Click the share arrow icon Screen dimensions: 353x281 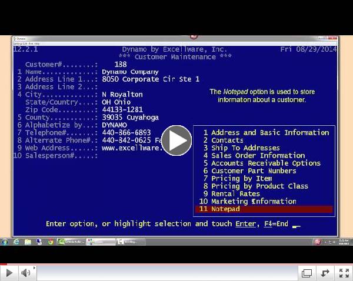[x=325, y=273]
